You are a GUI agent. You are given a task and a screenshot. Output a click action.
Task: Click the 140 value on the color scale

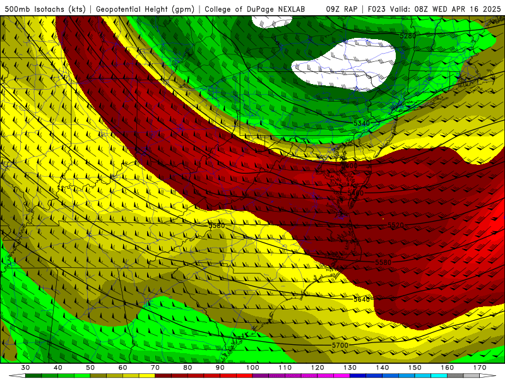click(x=383, y=368)
